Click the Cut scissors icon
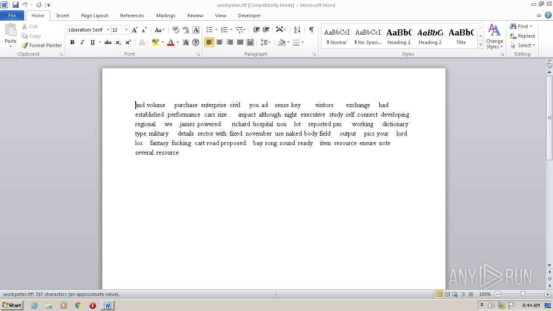The height and width of the screenshot is (311, 553). click(x=25, y=26)
